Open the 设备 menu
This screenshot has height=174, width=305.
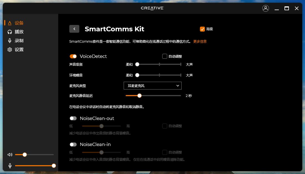click(x=19, y=23)
